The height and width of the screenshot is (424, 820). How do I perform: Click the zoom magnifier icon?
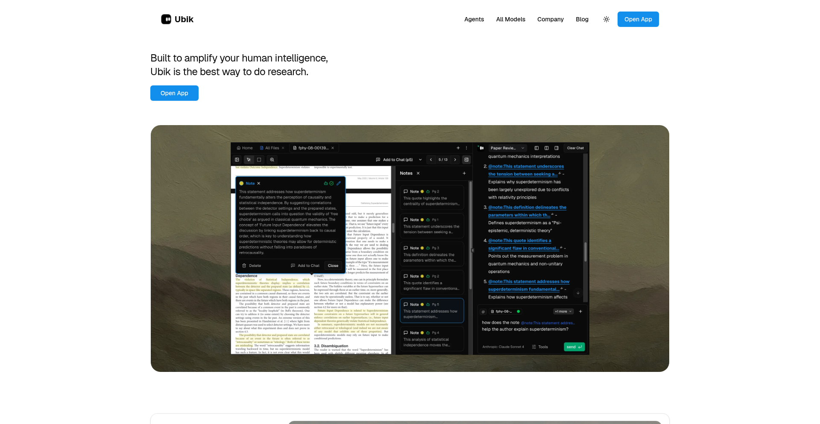coord(272,160)
